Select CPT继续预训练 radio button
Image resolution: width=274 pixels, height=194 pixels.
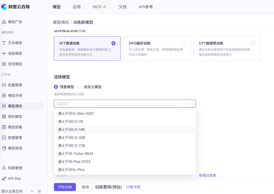pos(253,43)
